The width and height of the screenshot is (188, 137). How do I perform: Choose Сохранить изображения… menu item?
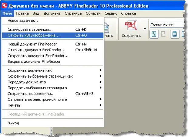point(53,94)
